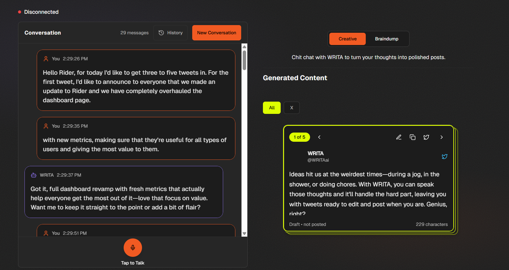Click tweet text 'Ideas hit us at the weirdest'

coord(368,193)
